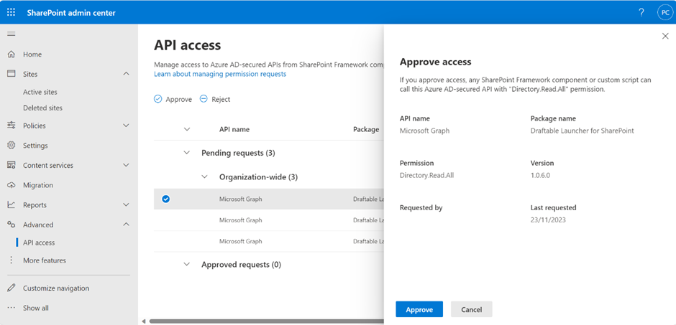Screen dimensions: 676x325
Task: Open the app launcher waffle icon
Action: (x=12, y=12)
